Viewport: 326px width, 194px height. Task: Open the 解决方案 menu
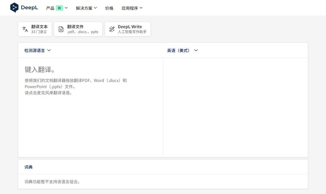[86, 8]
